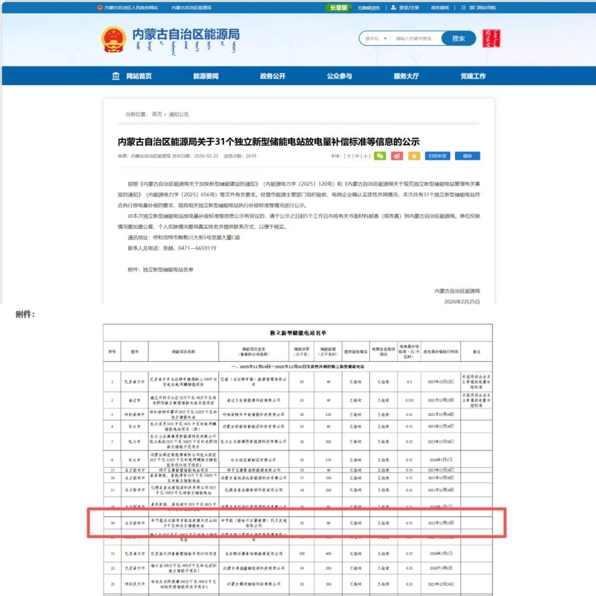
Task: Click the home building icon beside 网站首页
Action: tap(116, 76)
